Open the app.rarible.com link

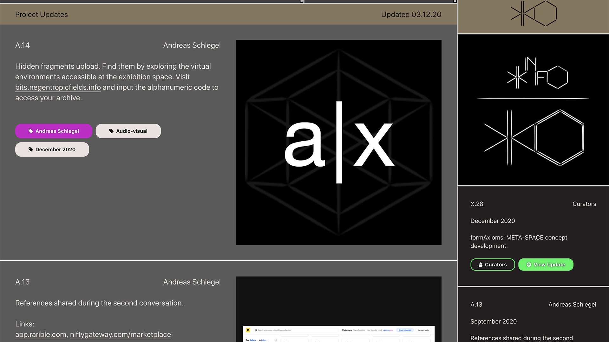(41, 335)
